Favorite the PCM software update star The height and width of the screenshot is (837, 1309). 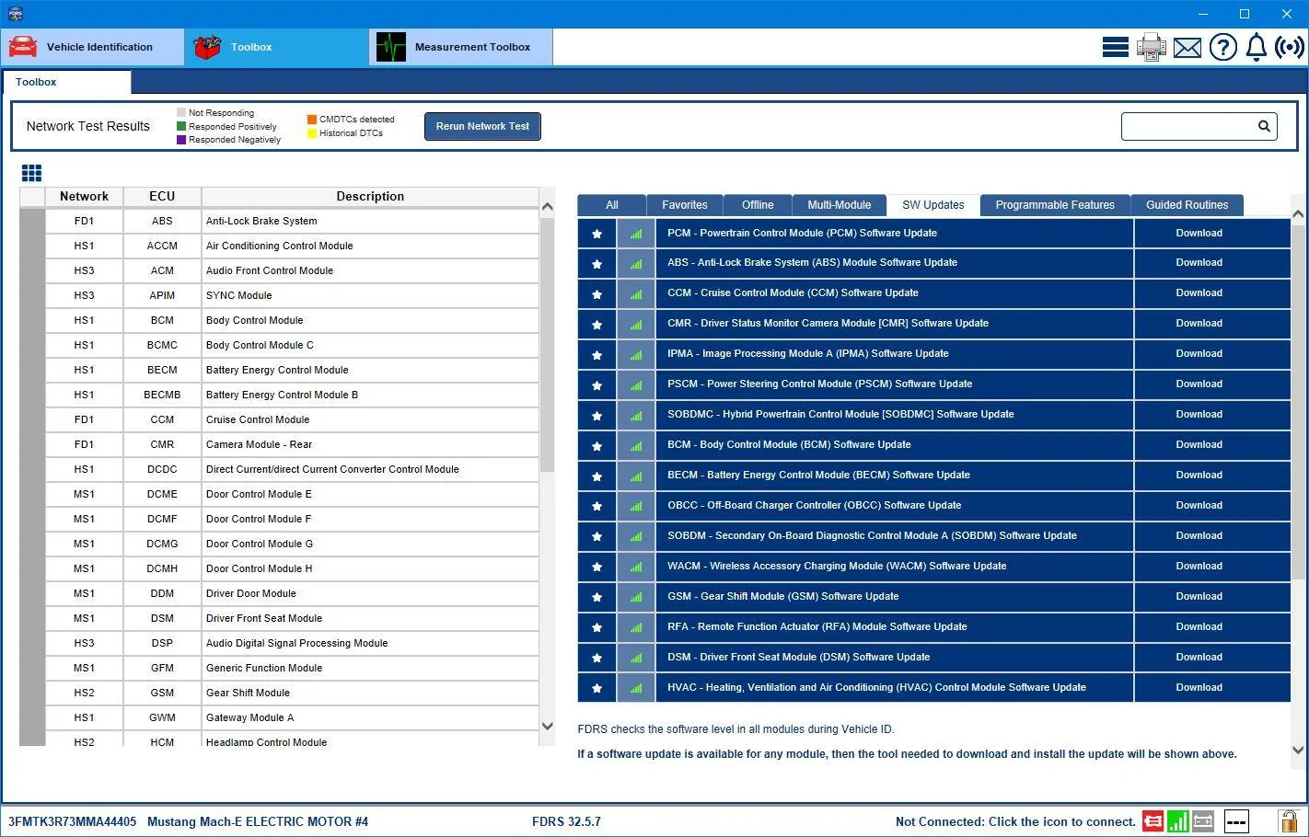click(597, 234)
